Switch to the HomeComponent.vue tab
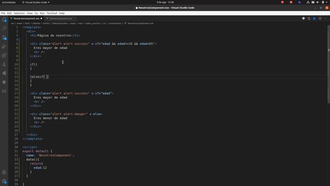 (61, 19)
